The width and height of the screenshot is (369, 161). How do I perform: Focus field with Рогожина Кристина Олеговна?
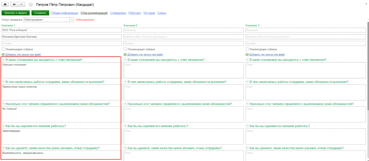click(x=62, y=37)
